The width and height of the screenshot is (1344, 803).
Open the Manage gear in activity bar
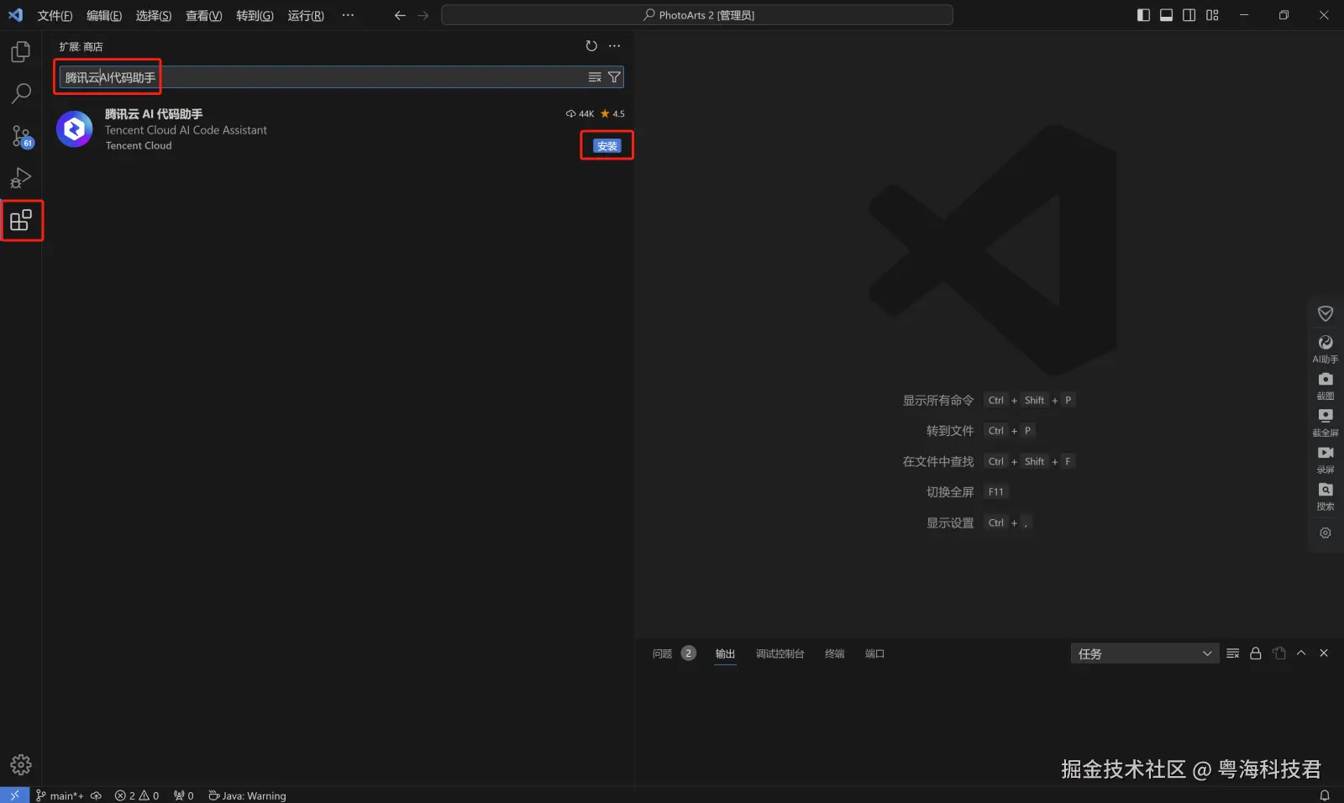click(x=21, y=764)
